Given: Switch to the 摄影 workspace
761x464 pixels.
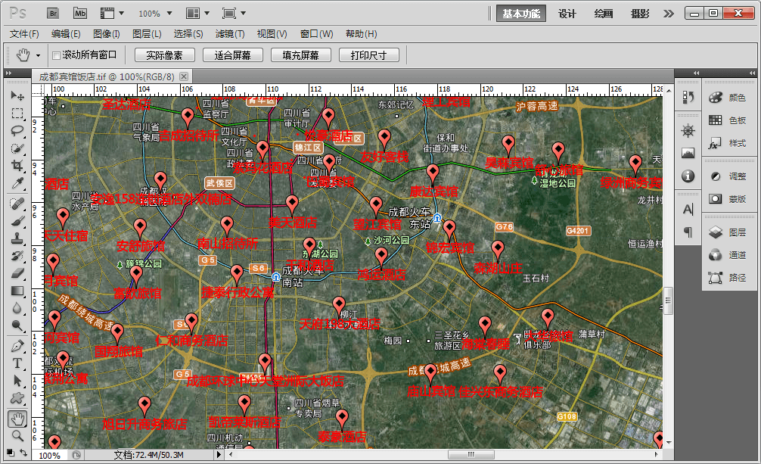Looking at the screenshot, I should pyautogui.click(x=640, y=14).
